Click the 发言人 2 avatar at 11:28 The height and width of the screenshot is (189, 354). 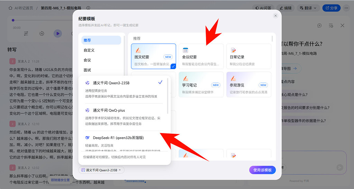tap(12, 61)
